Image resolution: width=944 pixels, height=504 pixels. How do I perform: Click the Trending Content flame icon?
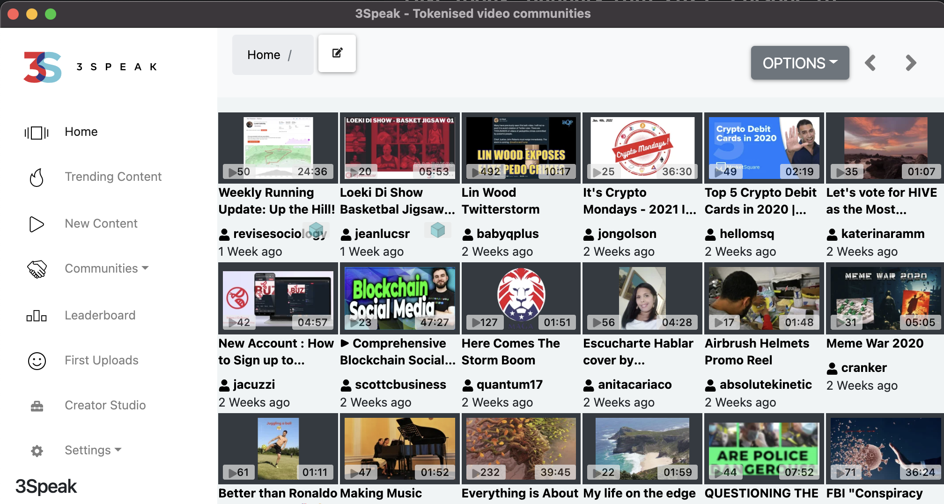coord(37,178)
